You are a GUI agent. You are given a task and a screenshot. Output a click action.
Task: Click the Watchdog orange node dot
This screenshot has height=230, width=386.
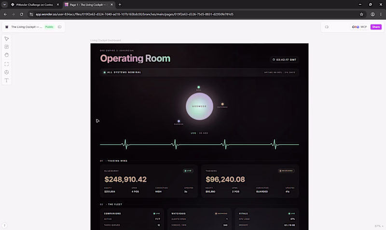(x=222, y=104)
